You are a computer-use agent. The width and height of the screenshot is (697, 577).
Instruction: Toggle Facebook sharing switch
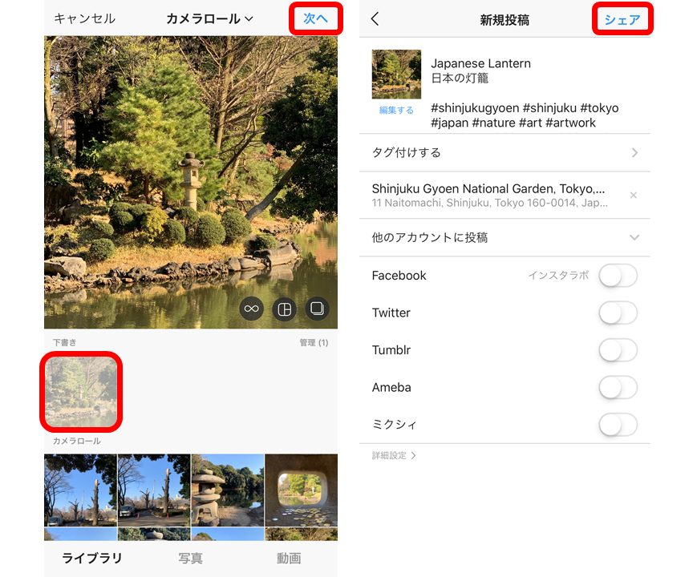[x=618, y=276]
